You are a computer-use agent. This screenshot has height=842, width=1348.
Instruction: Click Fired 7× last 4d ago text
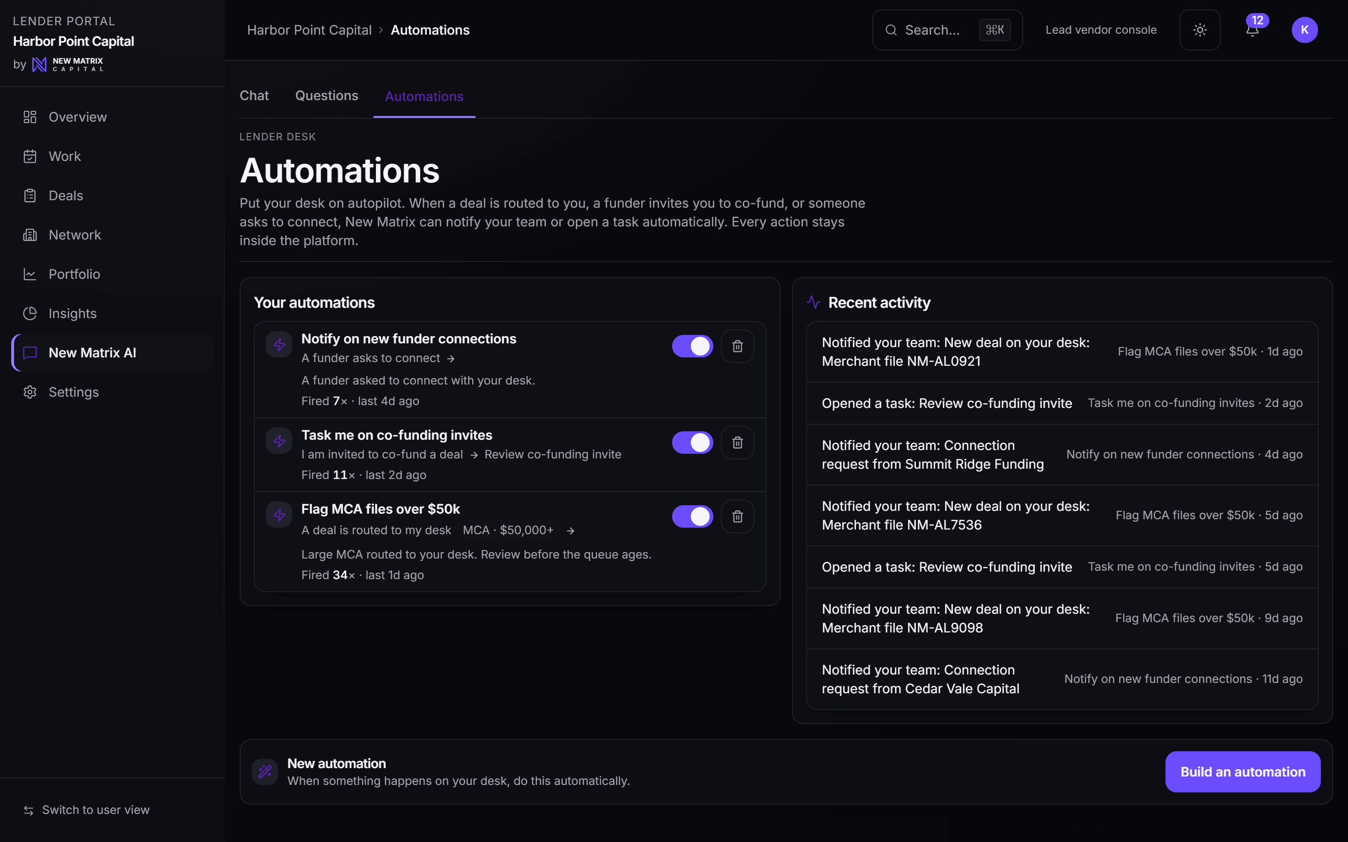(x=360, y=401)
